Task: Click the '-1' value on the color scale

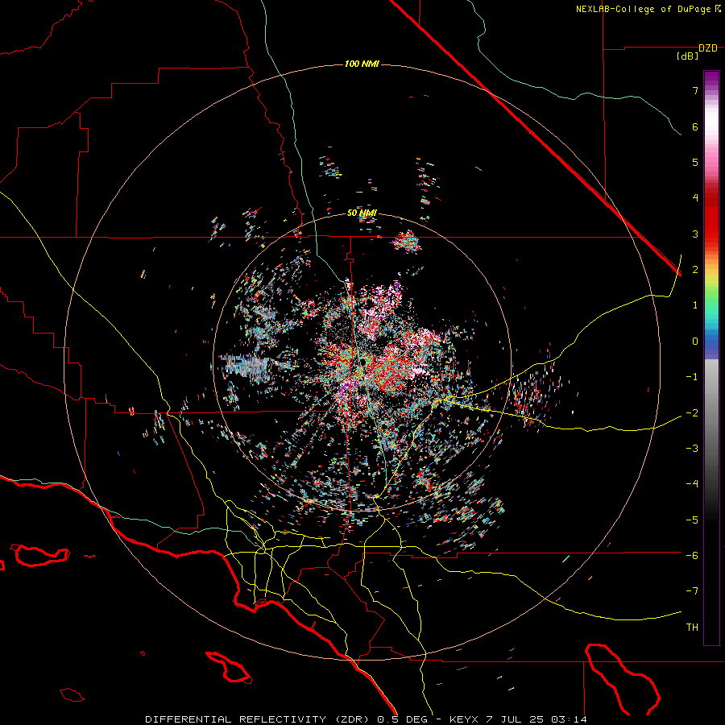Action: click(692, 376)
